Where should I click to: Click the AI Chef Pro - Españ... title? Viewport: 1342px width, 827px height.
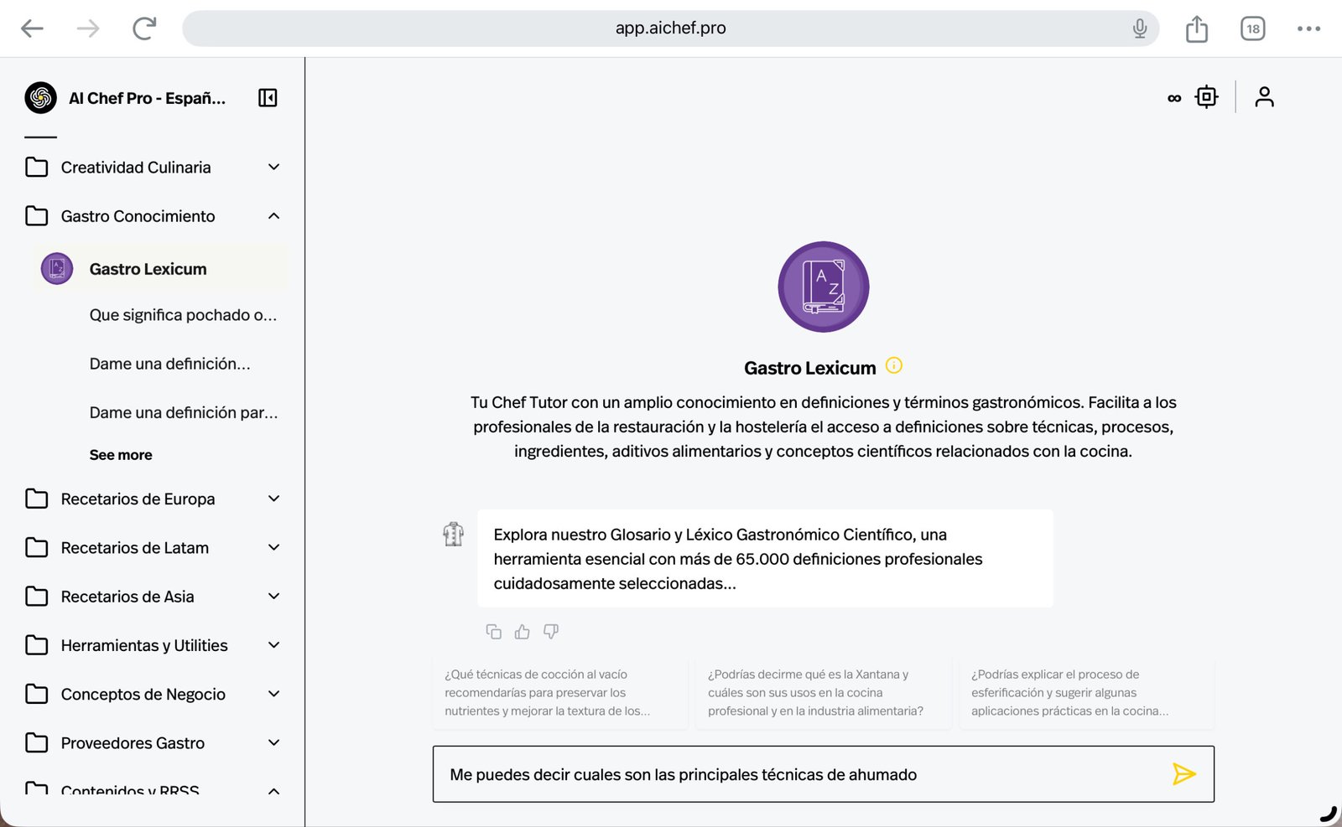pyautogui.click(x=147, y=98)
